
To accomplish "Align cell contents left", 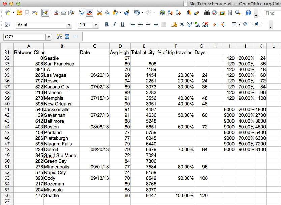I will click(x=133, y=24).
